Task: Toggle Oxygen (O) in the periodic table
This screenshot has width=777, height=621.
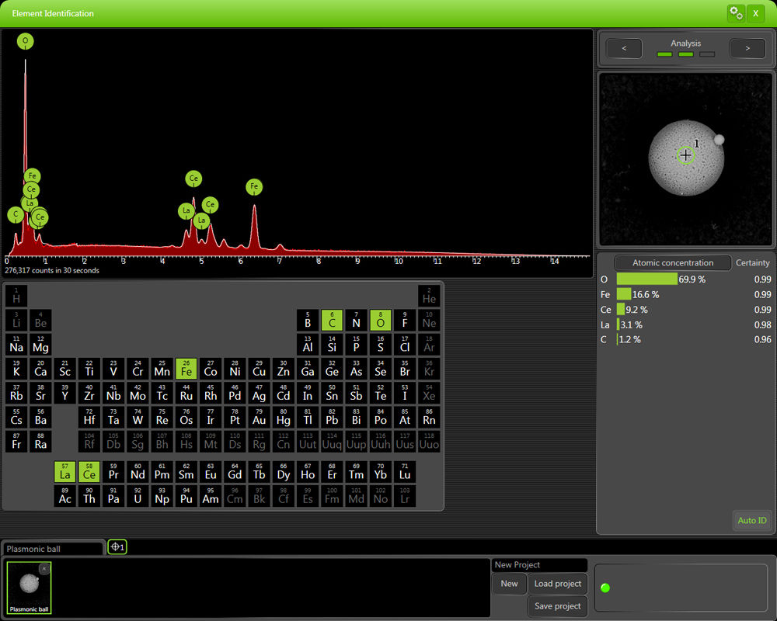Action: (381, 321)
